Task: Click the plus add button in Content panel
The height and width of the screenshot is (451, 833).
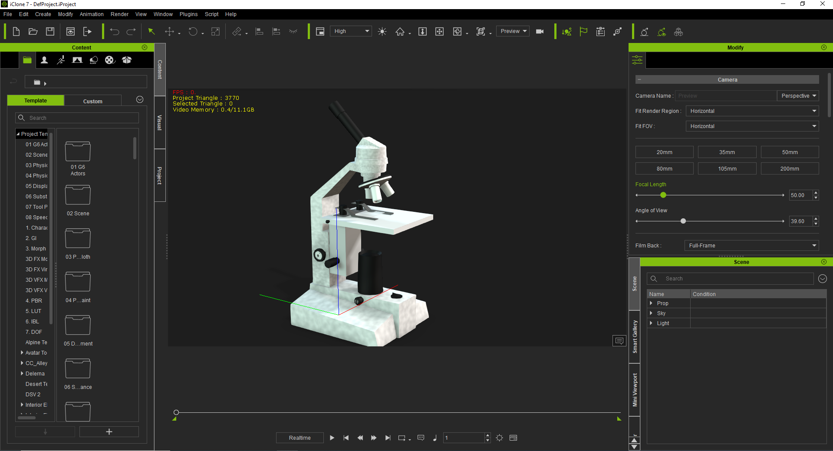Action: pyautogui.click(x=109, y=431)
